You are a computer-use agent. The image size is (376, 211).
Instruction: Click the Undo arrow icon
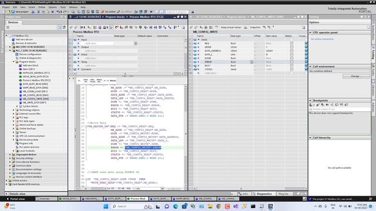(58, 12)
